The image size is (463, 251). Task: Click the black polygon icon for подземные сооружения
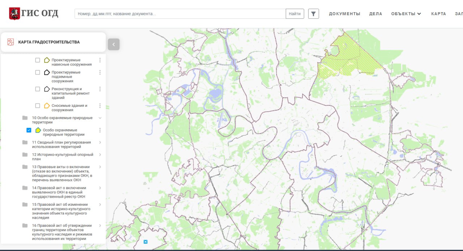click(x=47, y=72)
